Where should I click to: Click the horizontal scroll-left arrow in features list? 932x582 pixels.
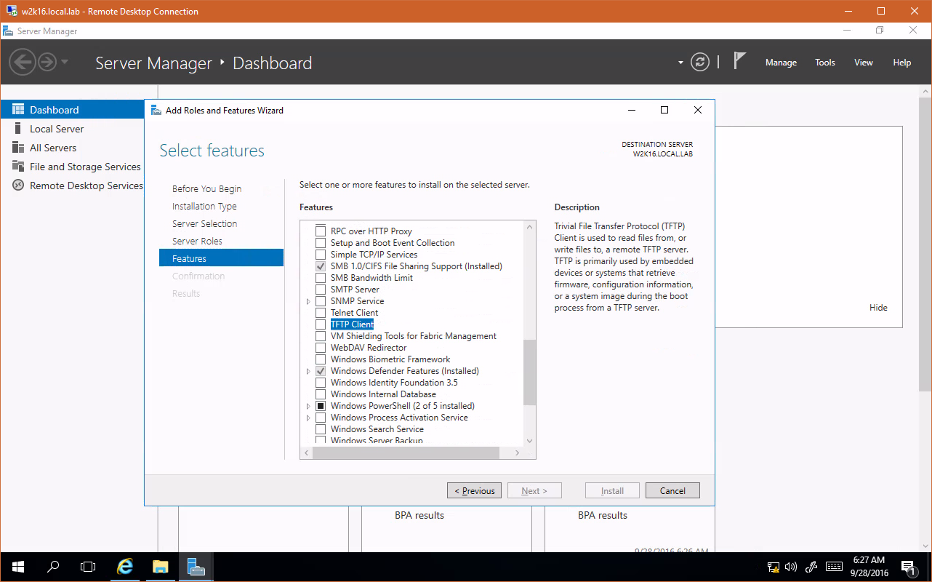[x=306, y=453]
